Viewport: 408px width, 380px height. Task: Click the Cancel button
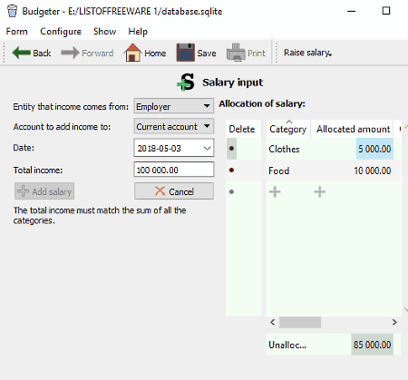(174, 191)
